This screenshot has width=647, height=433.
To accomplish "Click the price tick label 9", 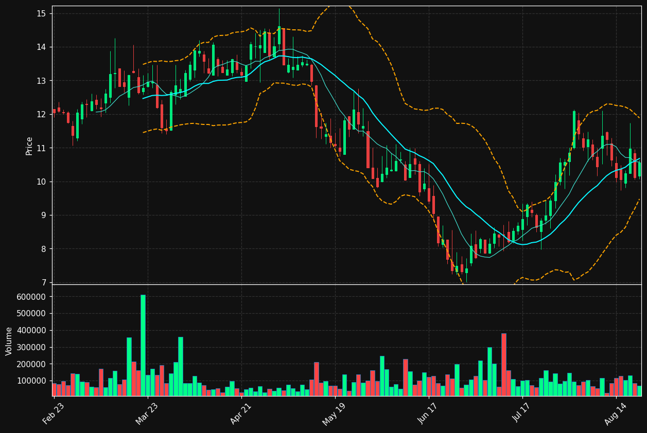I will tap(44, 215).
